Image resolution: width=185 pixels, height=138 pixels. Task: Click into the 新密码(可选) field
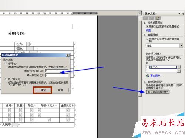[57, 71]
